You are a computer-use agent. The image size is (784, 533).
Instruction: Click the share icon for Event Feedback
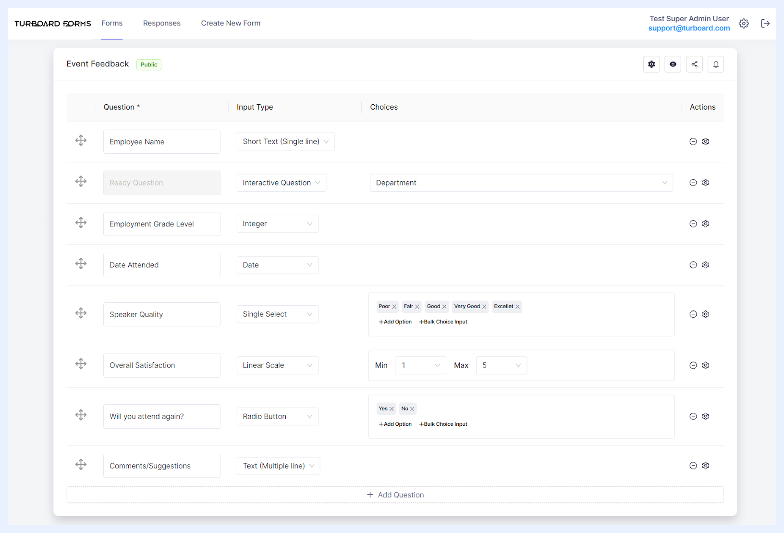pos(694,64)
